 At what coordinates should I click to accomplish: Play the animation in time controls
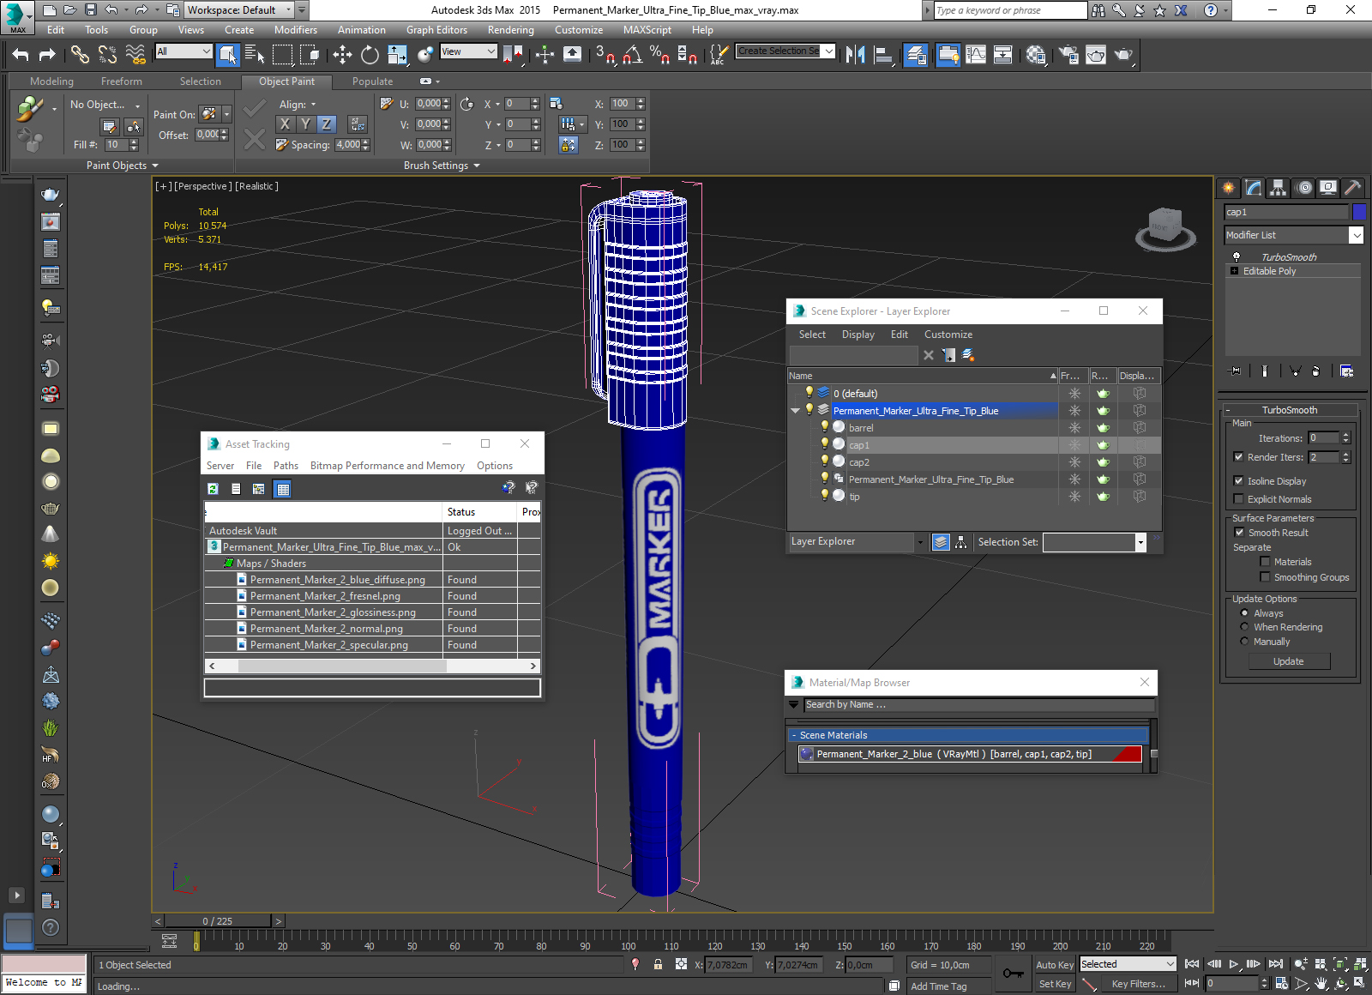pyautogui.click(x=1233, y=964)
